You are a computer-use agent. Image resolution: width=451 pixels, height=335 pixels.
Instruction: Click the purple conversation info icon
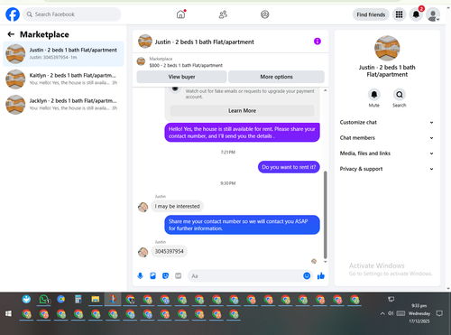pos(318,42)
